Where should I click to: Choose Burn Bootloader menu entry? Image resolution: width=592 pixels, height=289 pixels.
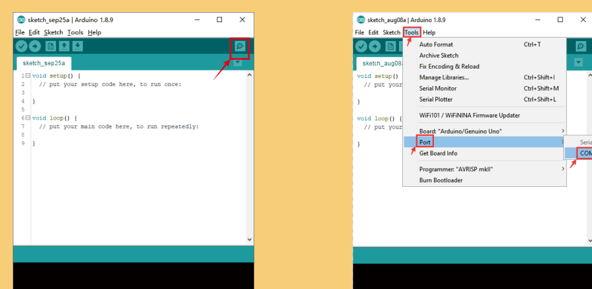[x=485, y=180]
